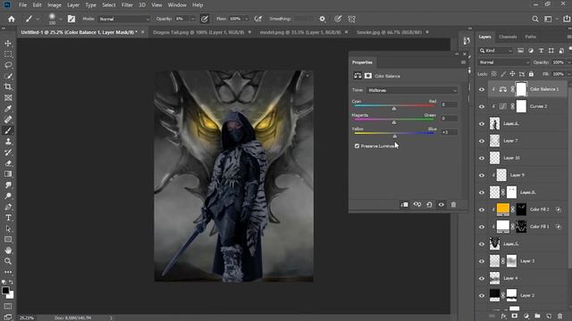Select the Lasso tool
The image size is (572, 321).
[x=8, y=65]
